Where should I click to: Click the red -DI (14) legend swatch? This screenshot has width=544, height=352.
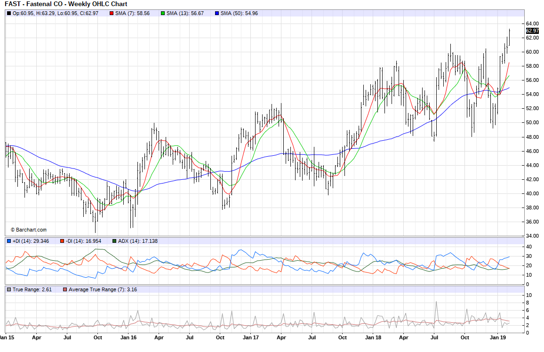point(62,241)
